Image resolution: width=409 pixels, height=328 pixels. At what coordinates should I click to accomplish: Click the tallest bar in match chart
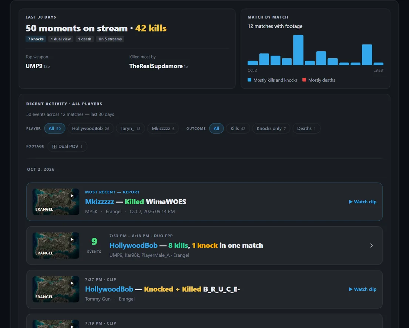(298, 50)
